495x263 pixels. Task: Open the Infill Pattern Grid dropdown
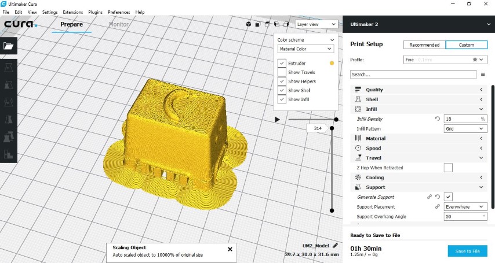(x=465, y=128)
